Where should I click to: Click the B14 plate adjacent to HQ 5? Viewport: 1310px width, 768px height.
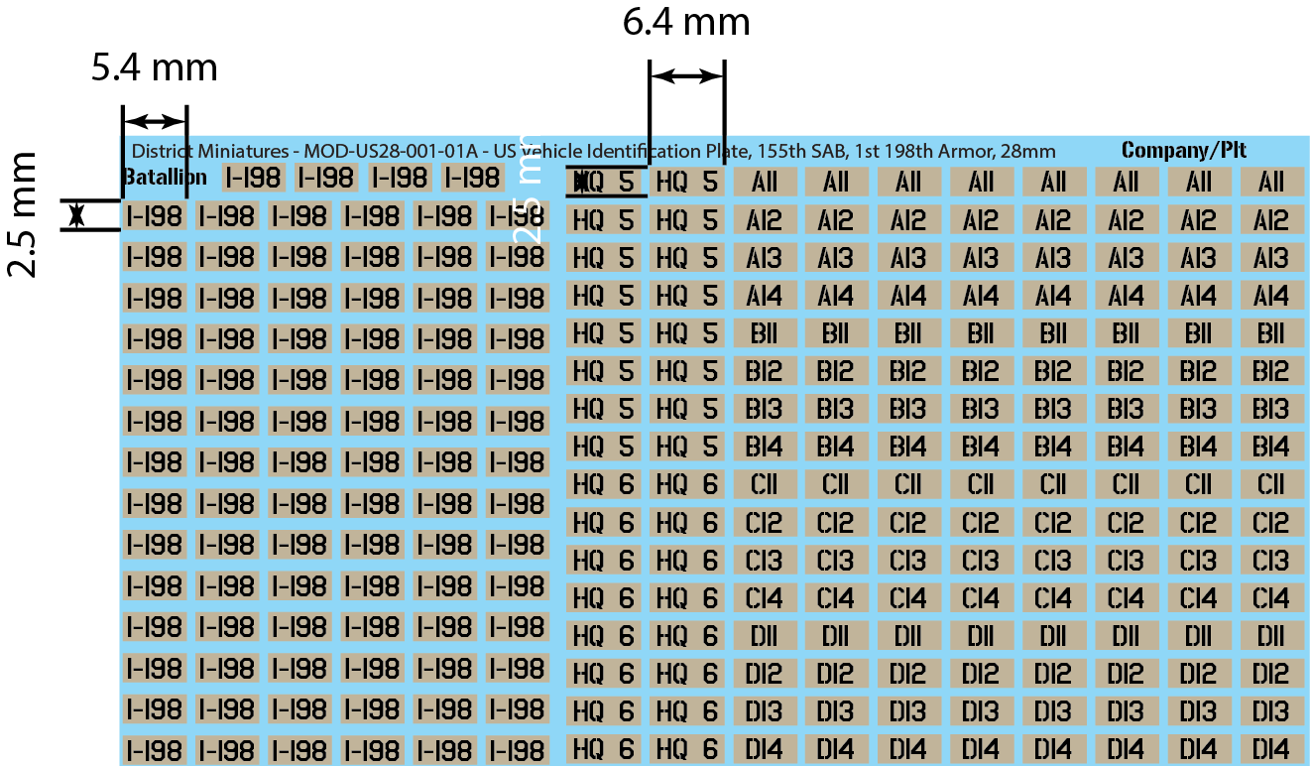pyautogui.click(x=765, y=446)
